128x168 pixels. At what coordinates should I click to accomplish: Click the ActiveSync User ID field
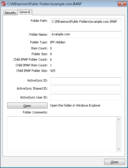point(86,97)
